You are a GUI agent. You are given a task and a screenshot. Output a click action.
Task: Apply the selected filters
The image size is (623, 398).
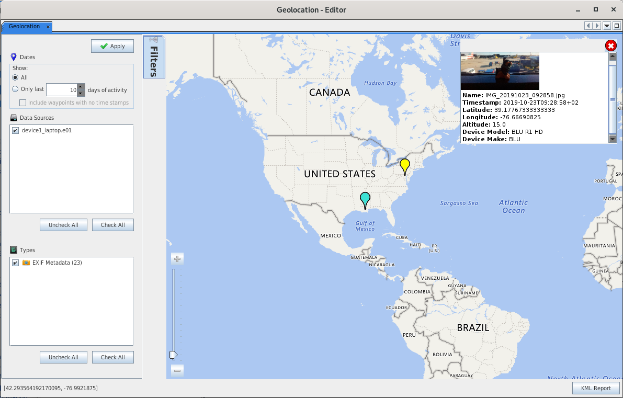click(112, 46)
